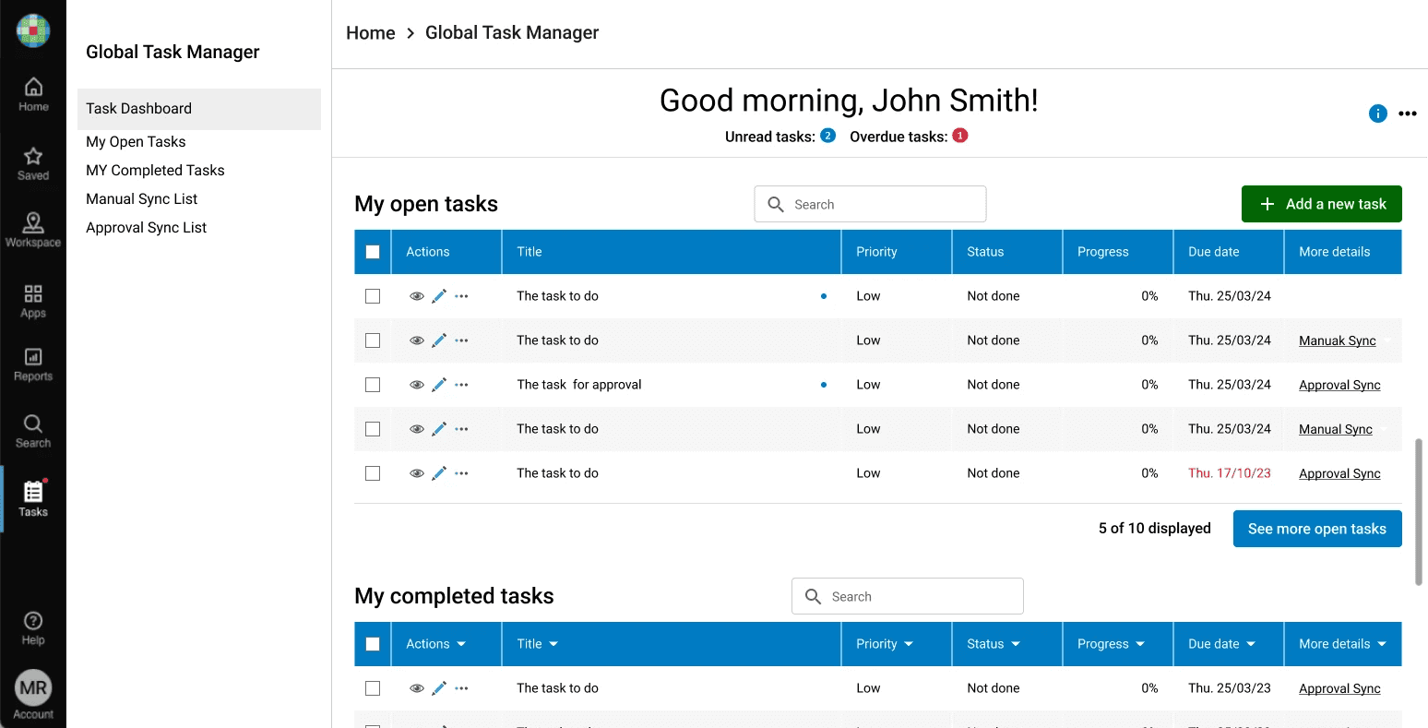Open the Manuak Sync link
Image resolution: width=1428 pixels, height=728 pixels.
[x=1338, y=340]
